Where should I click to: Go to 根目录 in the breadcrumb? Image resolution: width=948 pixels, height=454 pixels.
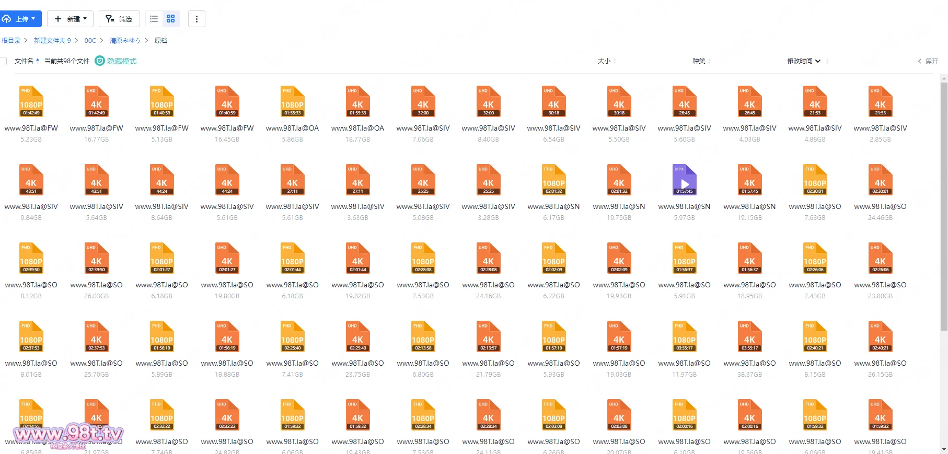[x=11, y=40]
